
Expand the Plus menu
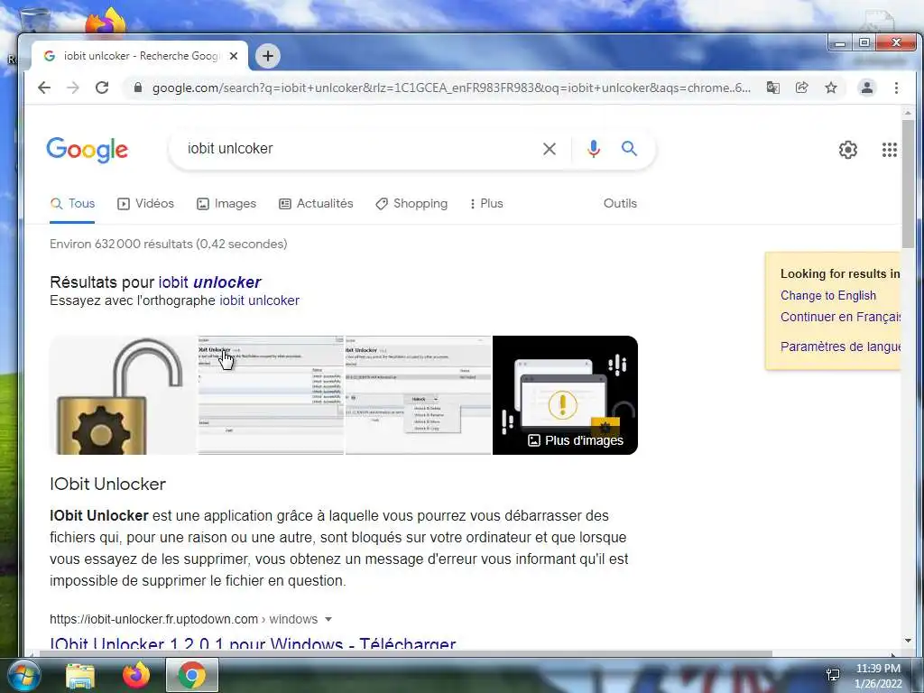[486, 204]
